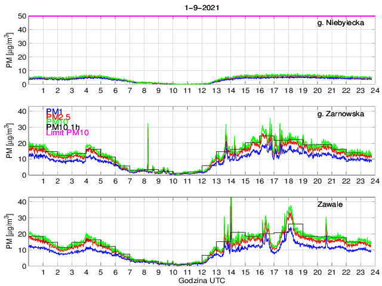Click the magenta PM10 limit line at 50
The image size is (382, 286).
coord(201,16)
